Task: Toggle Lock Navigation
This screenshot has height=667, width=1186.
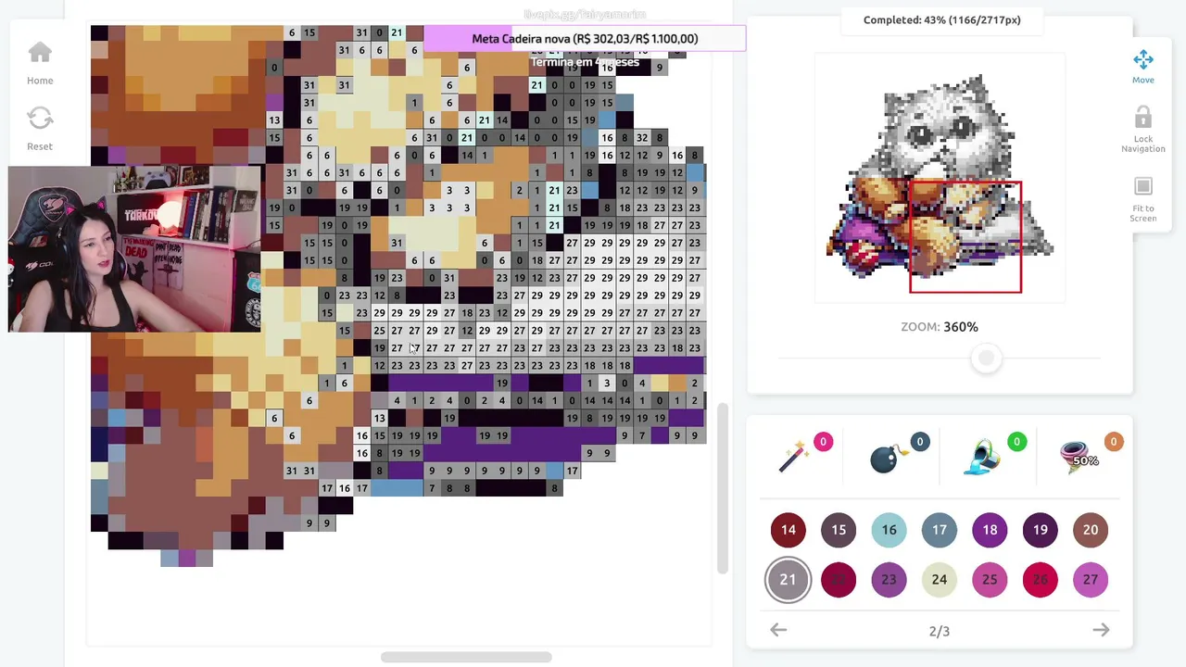Action: click(1142, 130)
